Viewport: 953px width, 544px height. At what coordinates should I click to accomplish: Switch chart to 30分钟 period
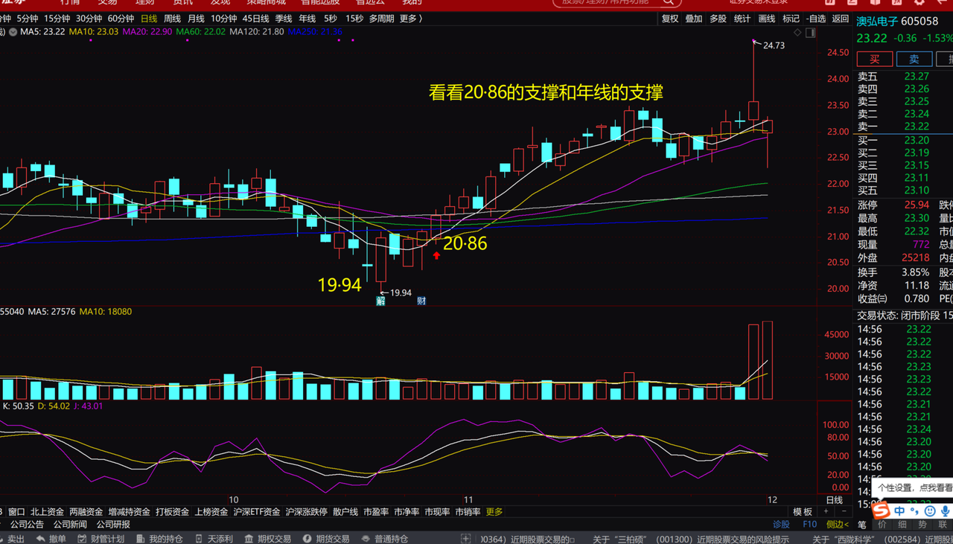89,19
